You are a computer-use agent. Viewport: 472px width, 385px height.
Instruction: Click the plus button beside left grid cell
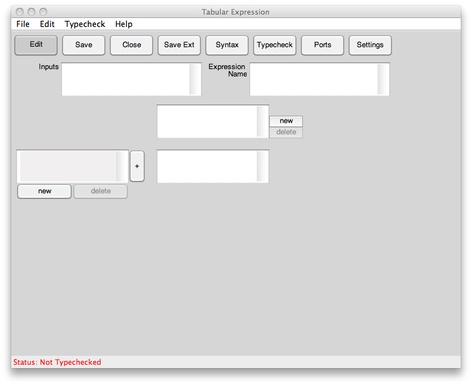137,166
